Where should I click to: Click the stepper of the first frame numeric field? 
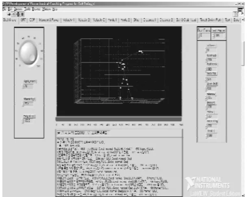(x=199, y=35)
